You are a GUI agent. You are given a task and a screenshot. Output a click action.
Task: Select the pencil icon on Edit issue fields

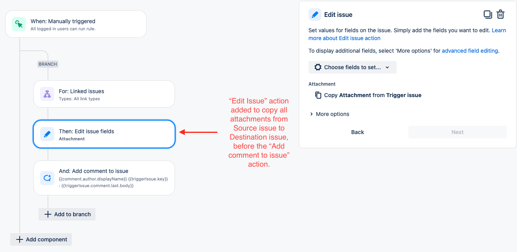47,134
